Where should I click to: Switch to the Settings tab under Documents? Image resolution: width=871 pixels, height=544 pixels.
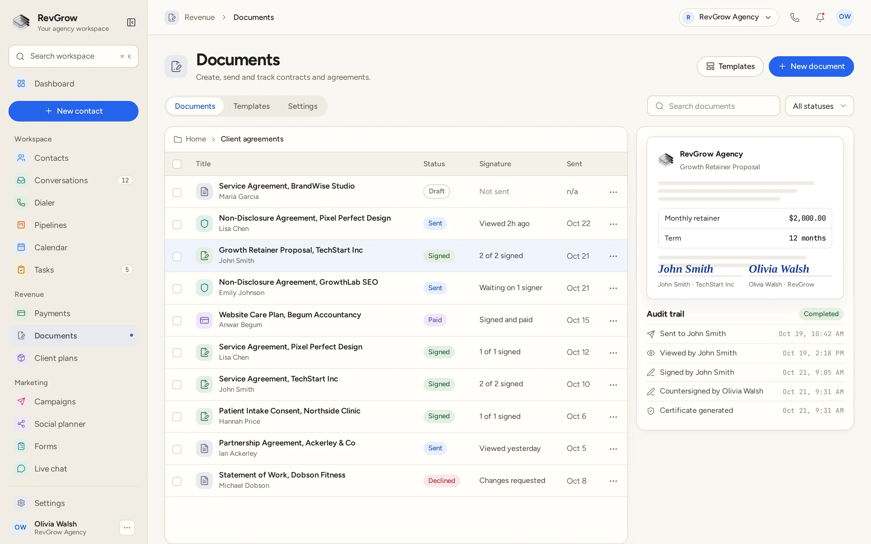[x=303, y=106]
